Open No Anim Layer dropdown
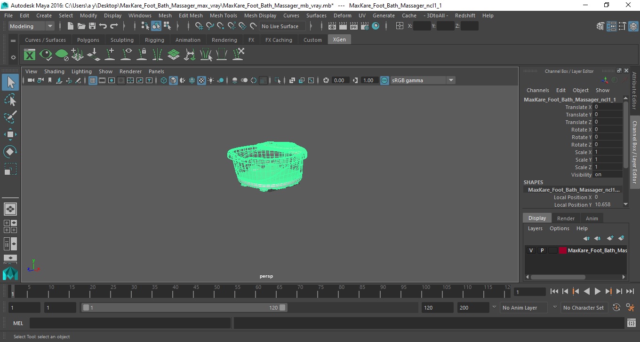Viewport: 640px width, 342px height. (524, 308)
